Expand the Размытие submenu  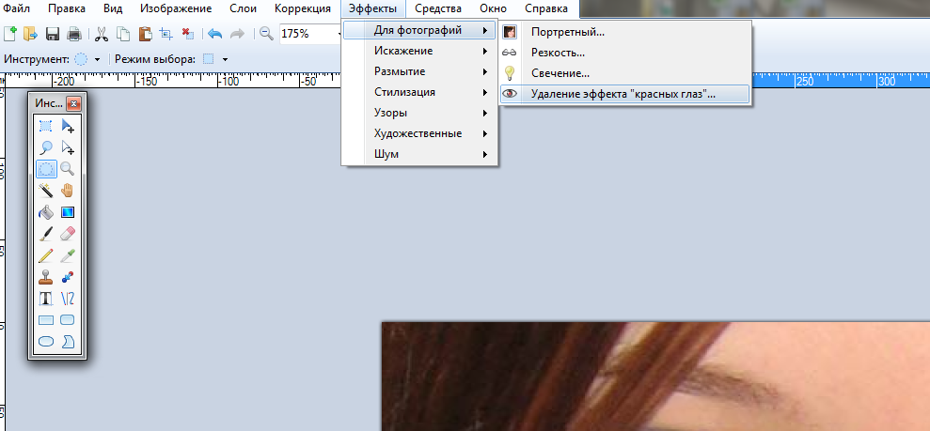(420, 71)
